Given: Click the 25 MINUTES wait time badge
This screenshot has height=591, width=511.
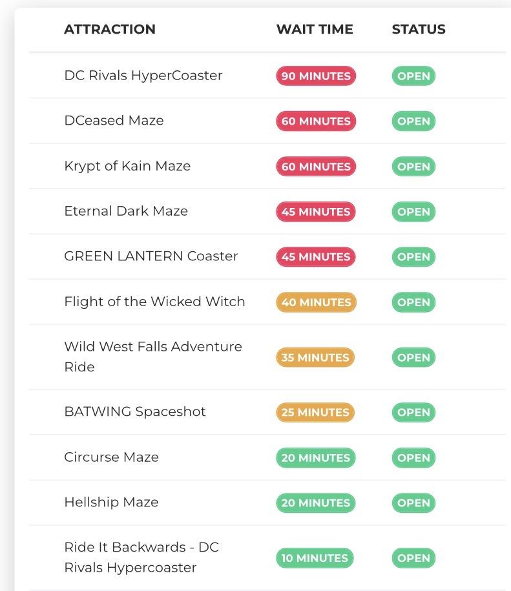Looking at the screenshot, I should pos(315,413).
